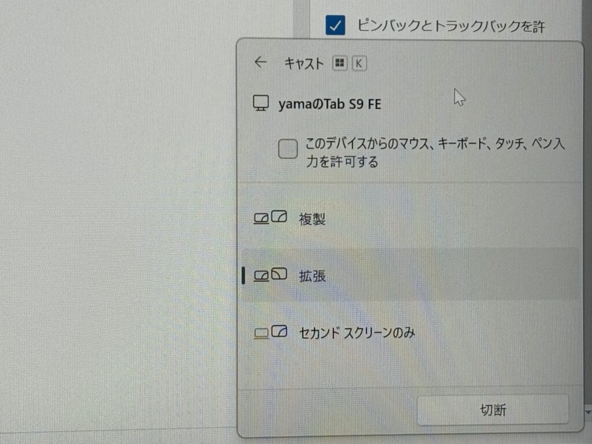Choose セカンド スクリーンのみ mode
Screen dimensions: 592x444
(x=410, y=332)
